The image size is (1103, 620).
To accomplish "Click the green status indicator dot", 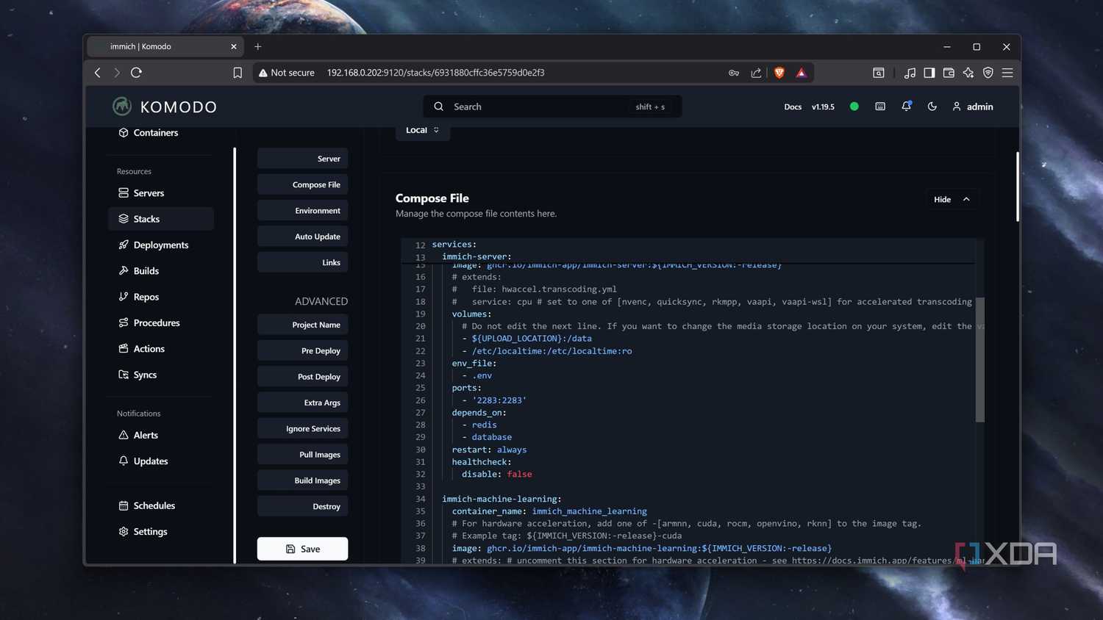I will [x=854, y=107].
